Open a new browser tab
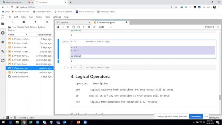The image size is (222, 125). coord(70,2)
